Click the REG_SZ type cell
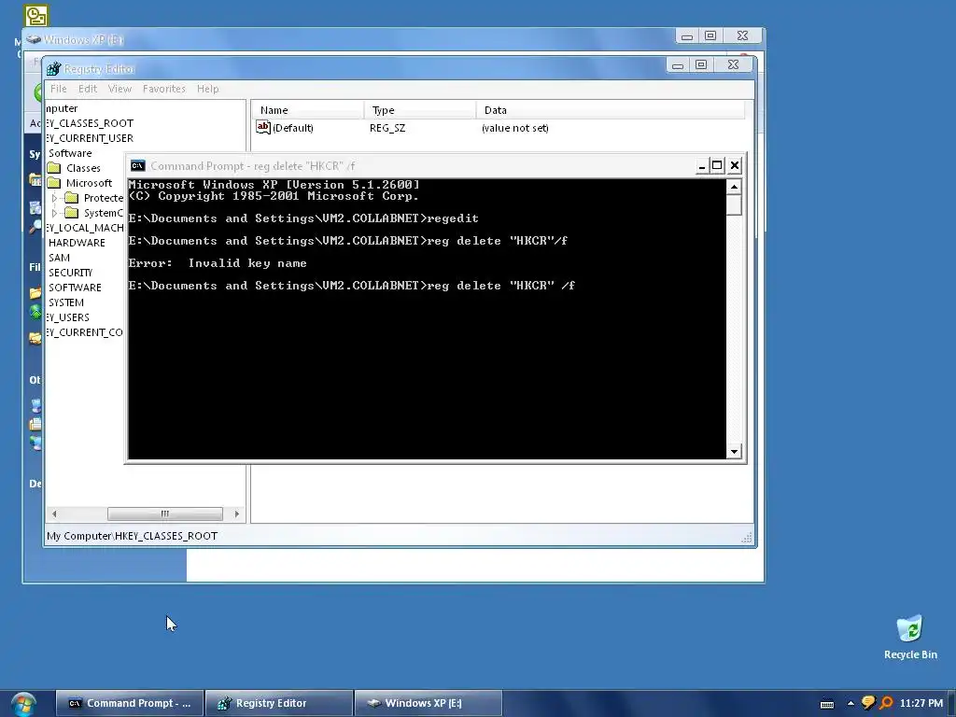This screenshot has height=717, width=956. pyautogui.click(x=387, y=127)
